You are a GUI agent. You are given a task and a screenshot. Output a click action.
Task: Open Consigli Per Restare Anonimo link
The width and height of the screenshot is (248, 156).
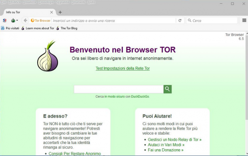click(x=75, y=154)
